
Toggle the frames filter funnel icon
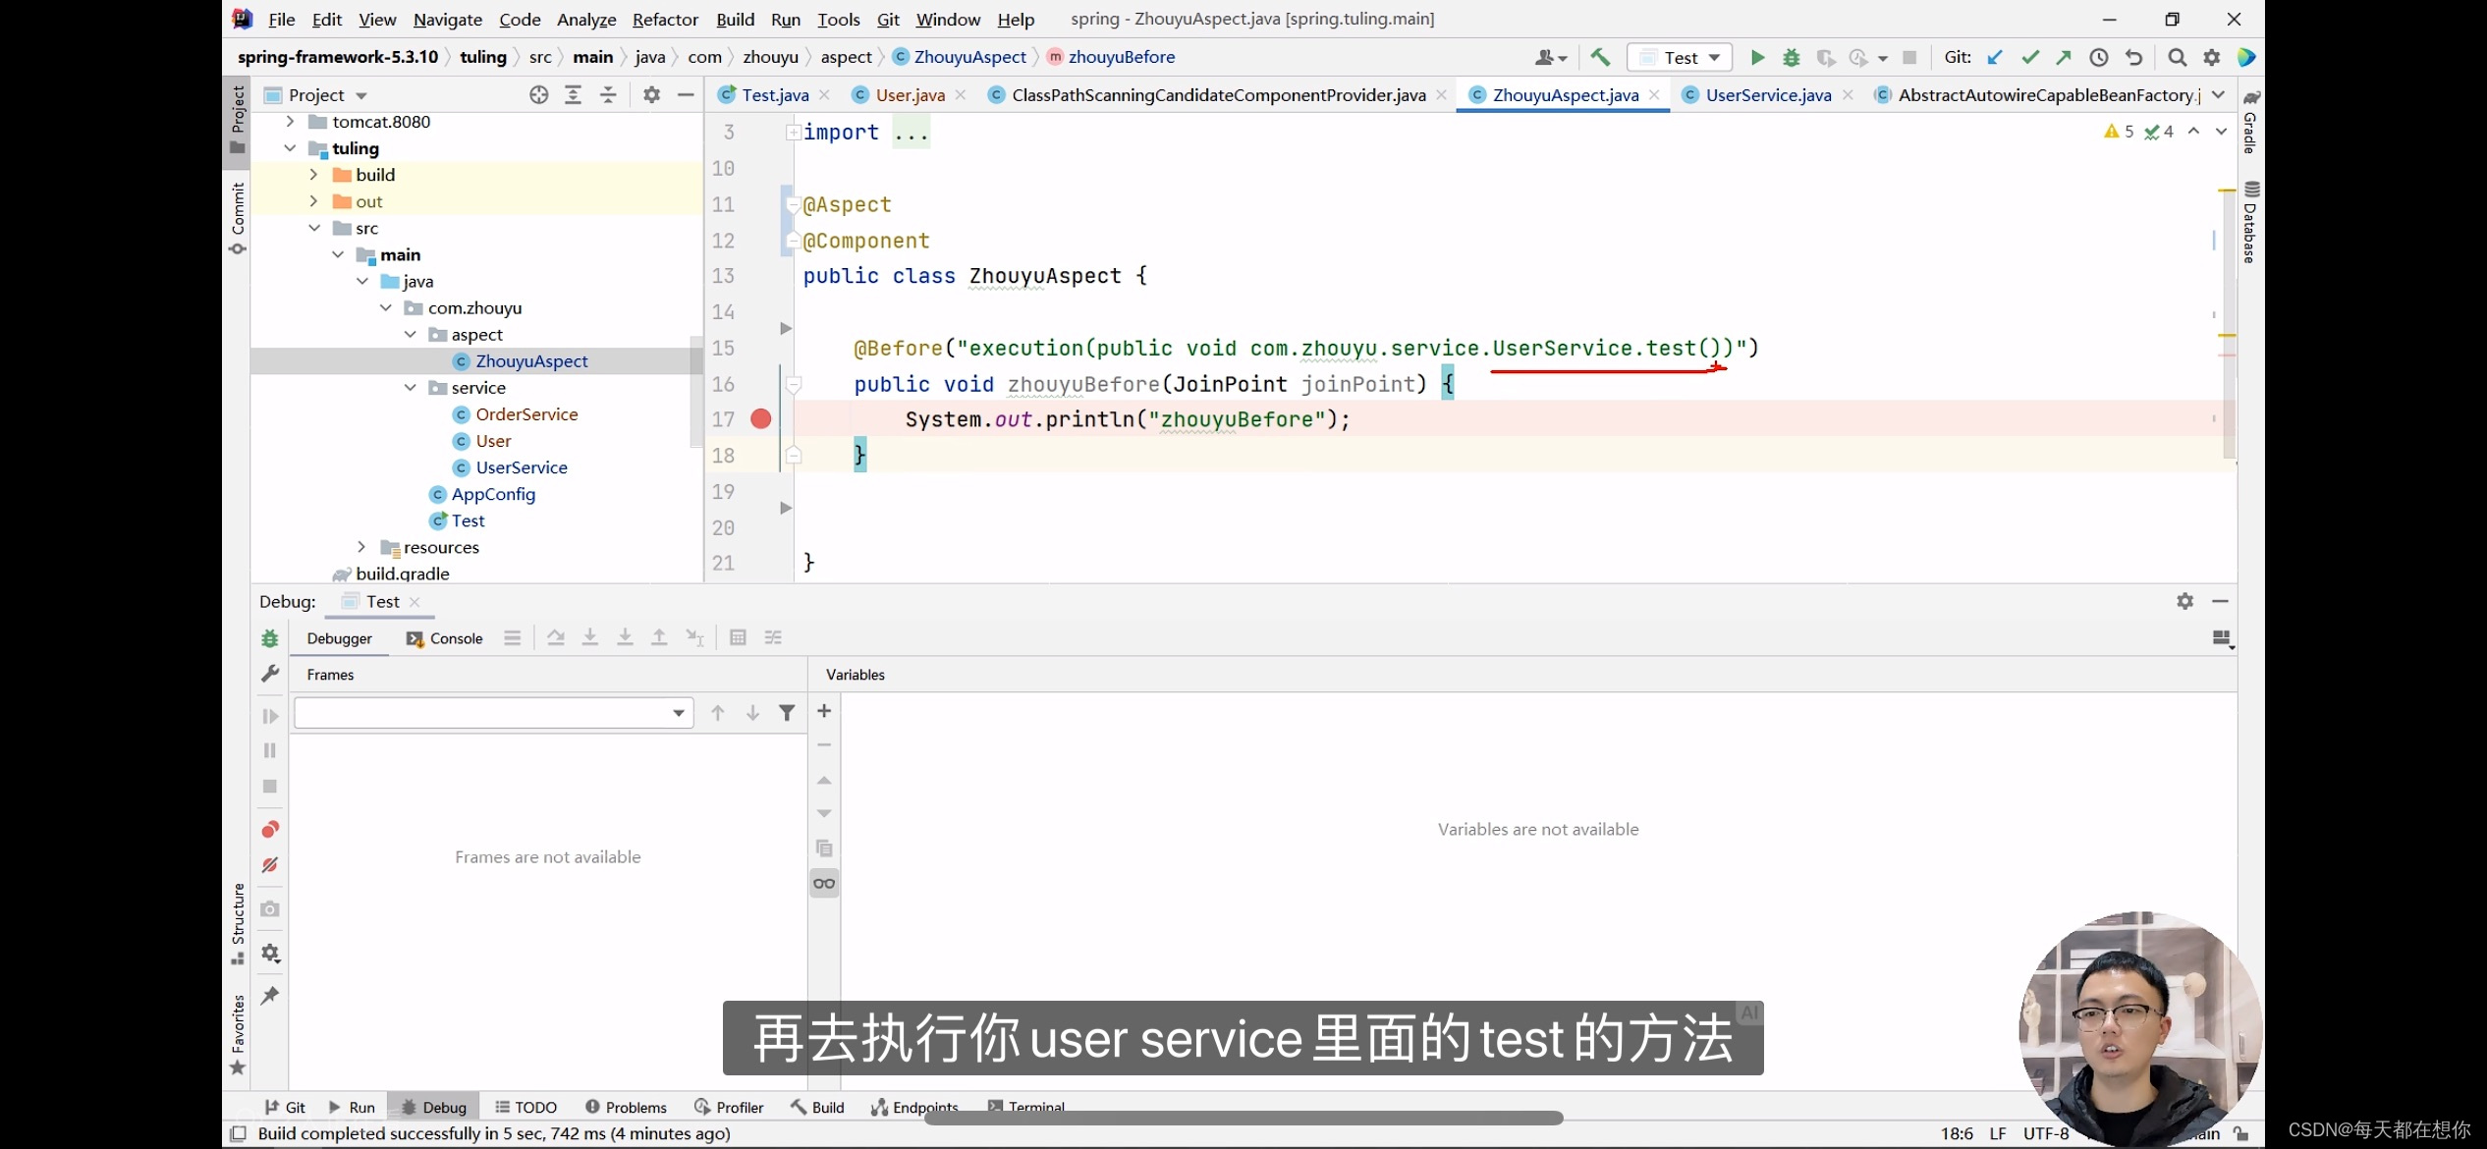[x=787, y=713]
